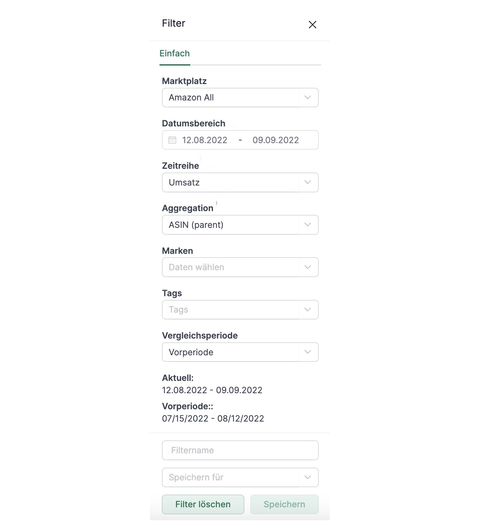Click the chevron icon on the Vergleichsperiode field

coord(307,352)
